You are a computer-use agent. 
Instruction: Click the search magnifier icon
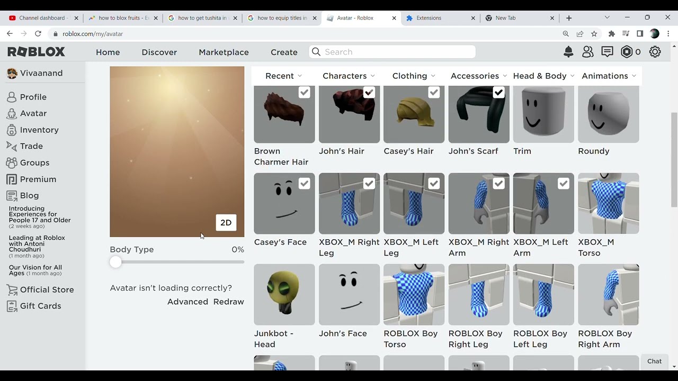(316, 52)
